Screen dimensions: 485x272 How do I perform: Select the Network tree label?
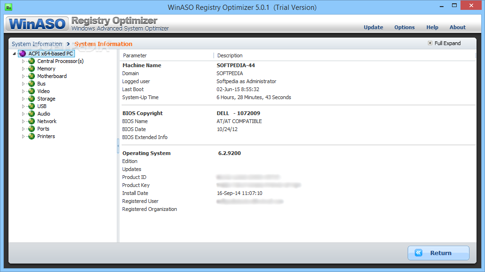[x=47, y=122]
